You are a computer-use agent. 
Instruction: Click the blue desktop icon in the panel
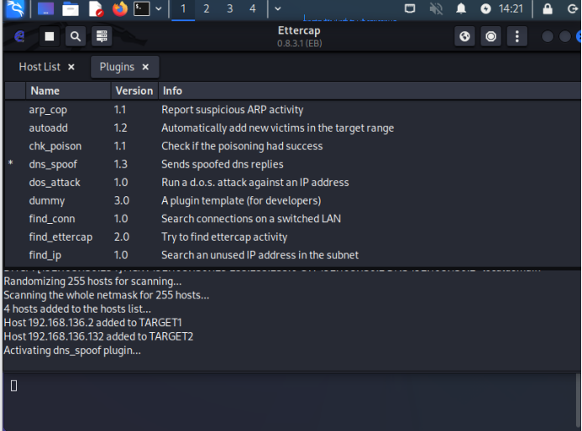pyautogui.click(x=45, y=9)
